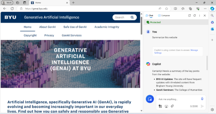Click the Protected shield badge
The width and height of the screenshot is (216, 114).
coord(154,22)
